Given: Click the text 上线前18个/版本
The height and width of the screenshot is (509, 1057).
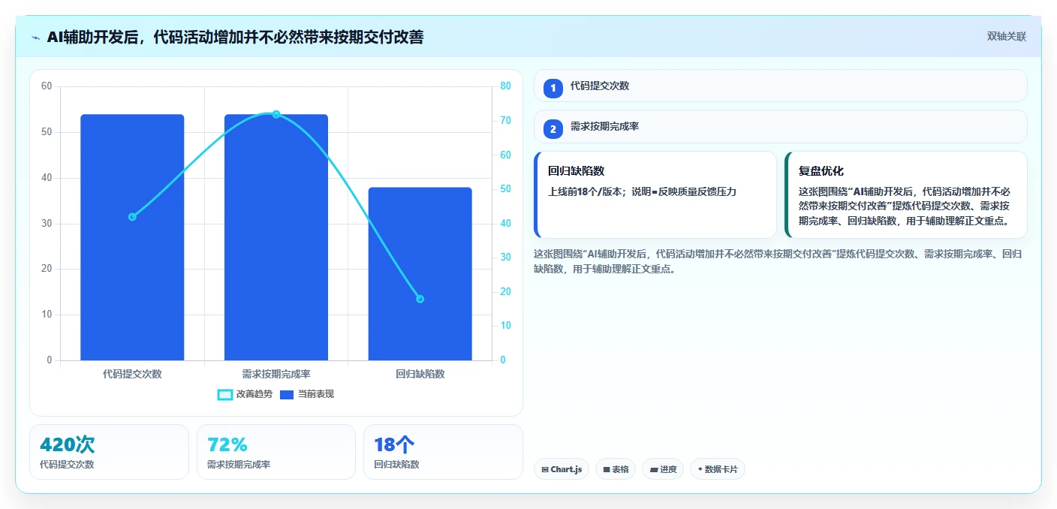Looking at the screenshot, I should pos(586,191).
